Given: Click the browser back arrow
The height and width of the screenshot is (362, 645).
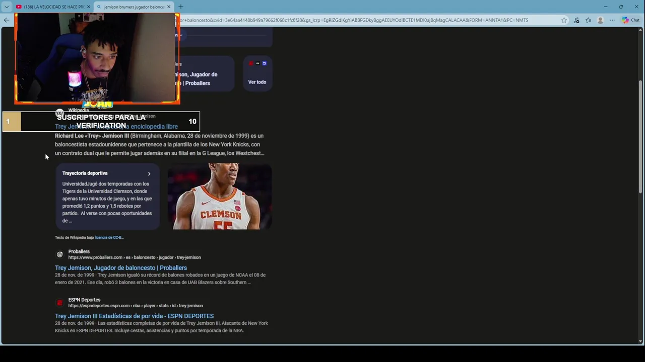Looking at the screenshot, I should [6, 20].
